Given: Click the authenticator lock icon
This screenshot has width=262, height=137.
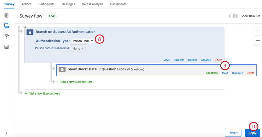Looking at the screenshot, I should (x=30, y=32).
